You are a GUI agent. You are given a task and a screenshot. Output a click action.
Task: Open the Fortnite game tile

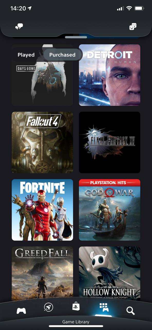tap(42, 210)
